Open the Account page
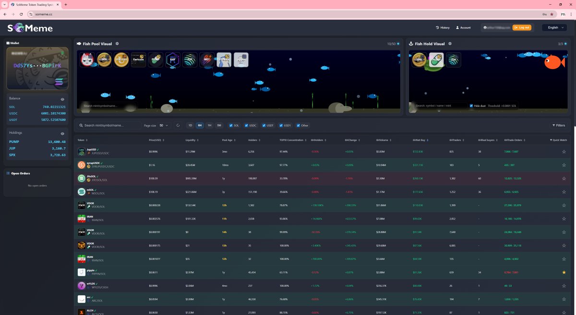 point(463,27)
